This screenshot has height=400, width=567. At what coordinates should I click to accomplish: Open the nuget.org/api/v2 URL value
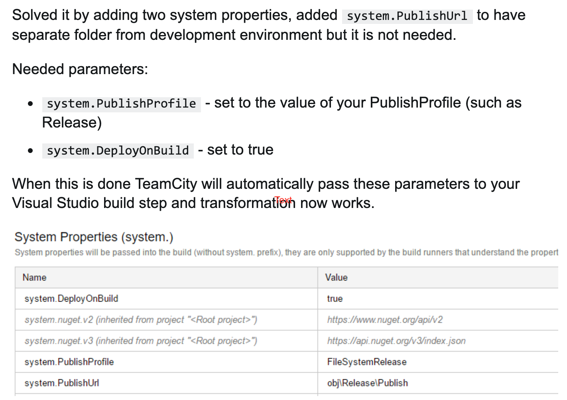[x=385, y=320]
